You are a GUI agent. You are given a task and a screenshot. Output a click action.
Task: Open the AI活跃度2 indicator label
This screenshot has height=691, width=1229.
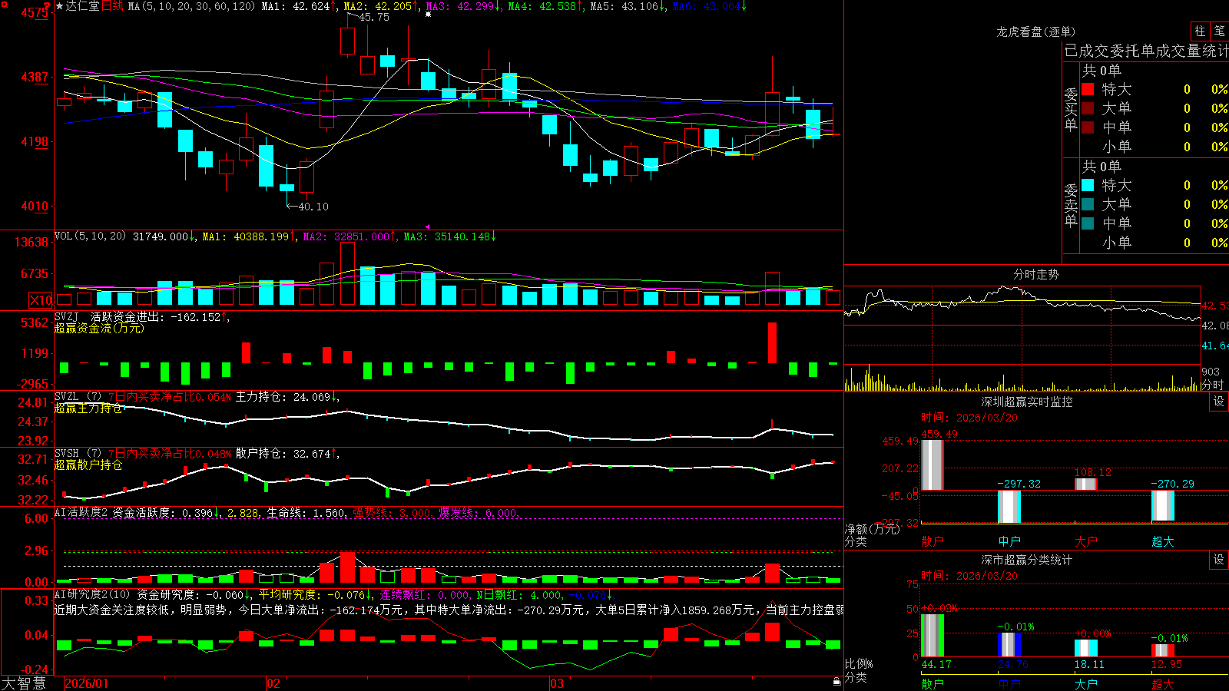point(81,513)
